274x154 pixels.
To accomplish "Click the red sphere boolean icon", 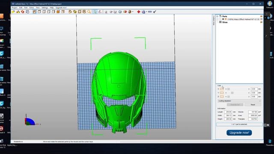I will pos(125,12).
